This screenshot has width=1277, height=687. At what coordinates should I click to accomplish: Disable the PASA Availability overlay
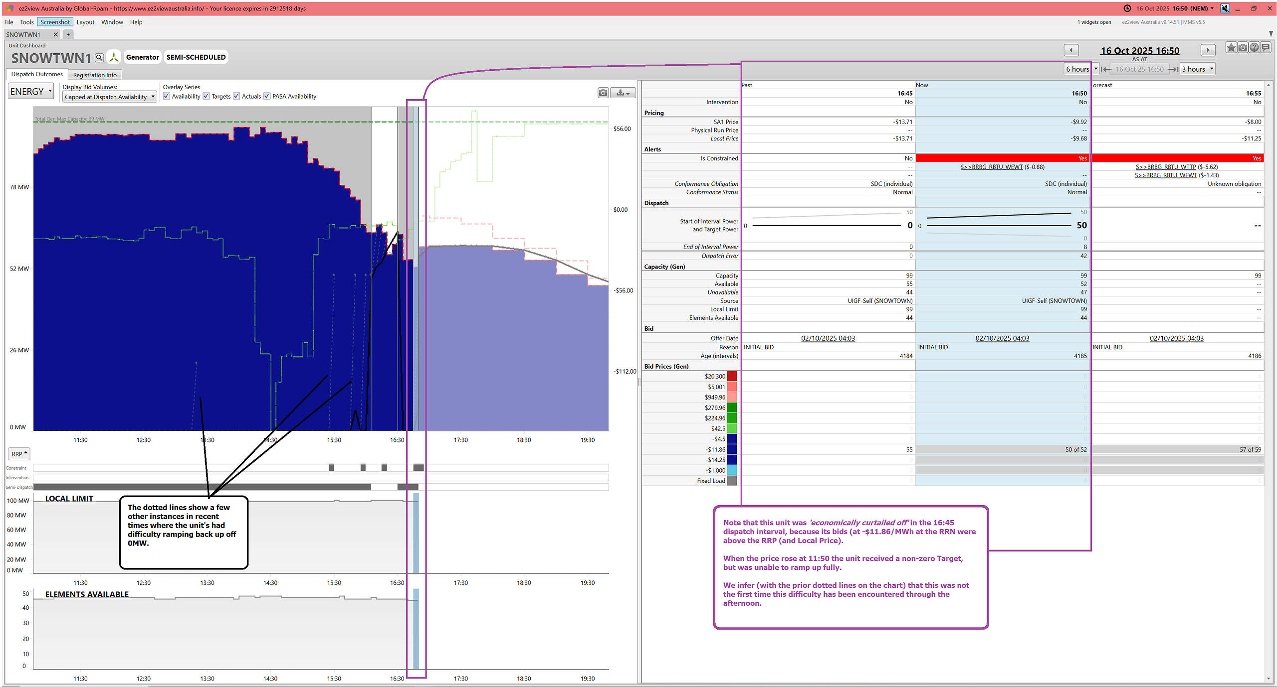tap(267, 96)
